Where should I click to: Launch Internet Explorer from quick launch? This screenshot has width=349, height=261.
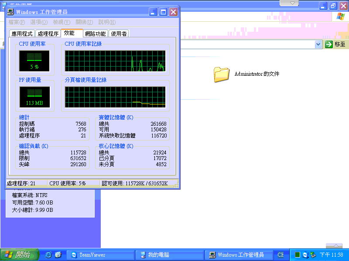click(48, 255)
